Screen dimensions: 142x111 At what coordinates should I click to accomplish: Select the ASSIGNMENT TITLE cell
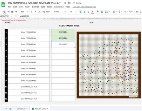(69, 26)
